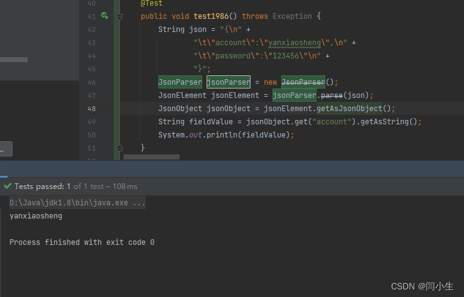Click the Tests passed status text
The image size is (464, 297).
[x=76, y=186]
